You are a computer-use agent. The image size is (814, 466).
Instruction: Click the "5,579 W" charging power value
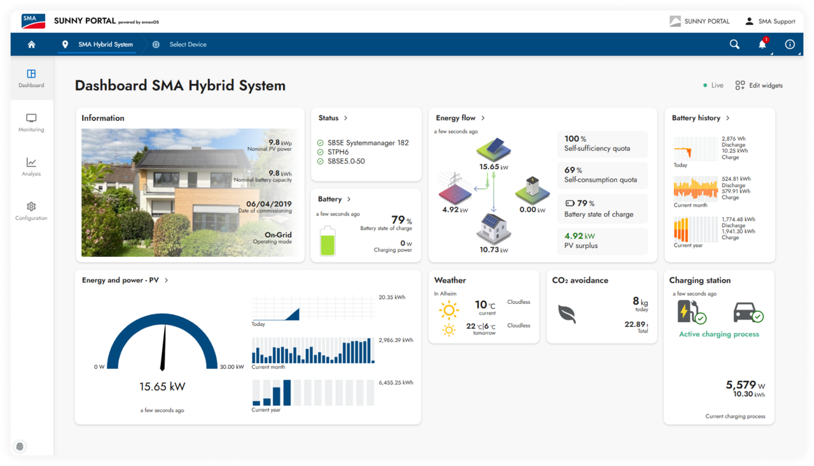[745, 385]
